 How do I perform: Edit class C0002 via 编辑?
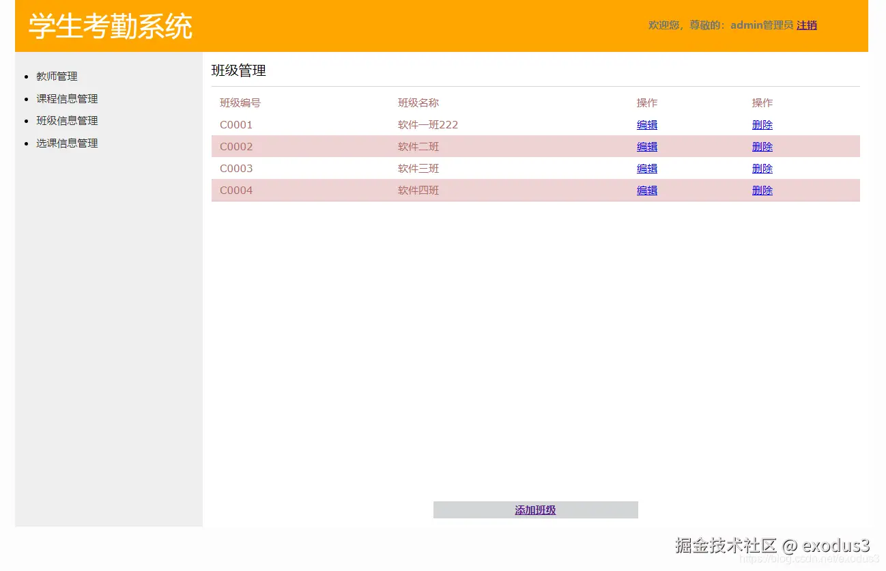647,147
